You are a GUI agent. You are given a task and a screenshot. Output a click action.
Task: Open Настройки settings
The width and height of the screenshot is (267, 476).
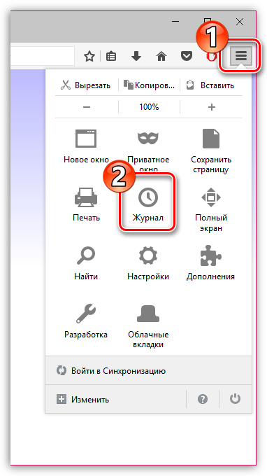click(148, 263)
